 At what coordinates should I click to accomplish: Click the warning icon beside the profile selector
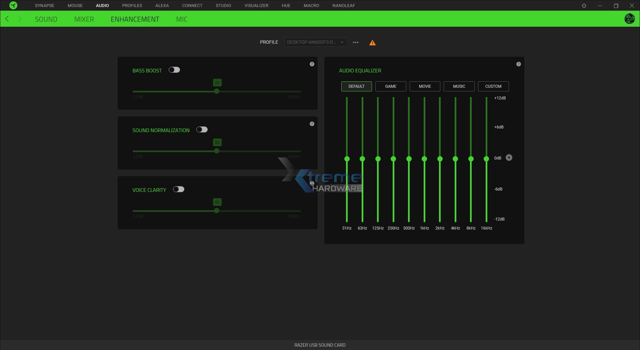pos(372,42)
